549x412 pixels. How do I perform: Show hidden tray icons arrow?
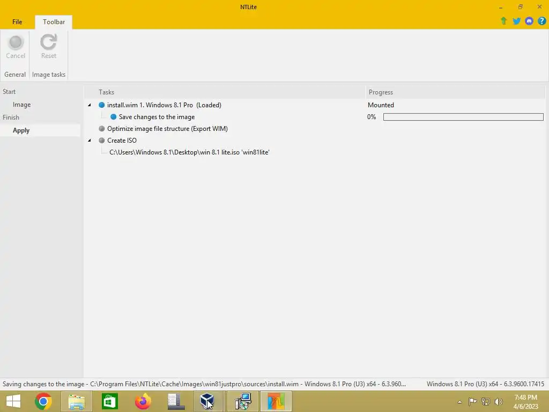[x=459, y=401]
